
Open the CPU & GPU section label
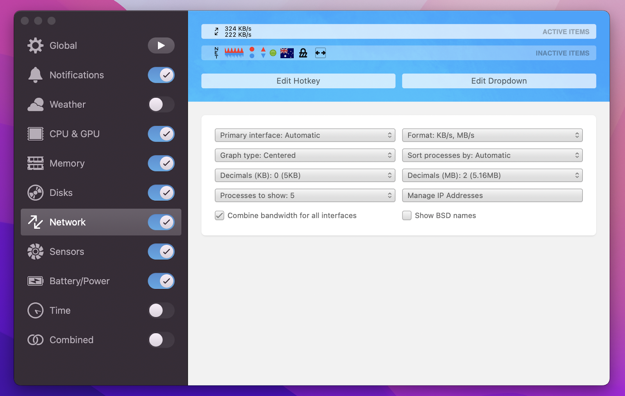tap(75, 134)
